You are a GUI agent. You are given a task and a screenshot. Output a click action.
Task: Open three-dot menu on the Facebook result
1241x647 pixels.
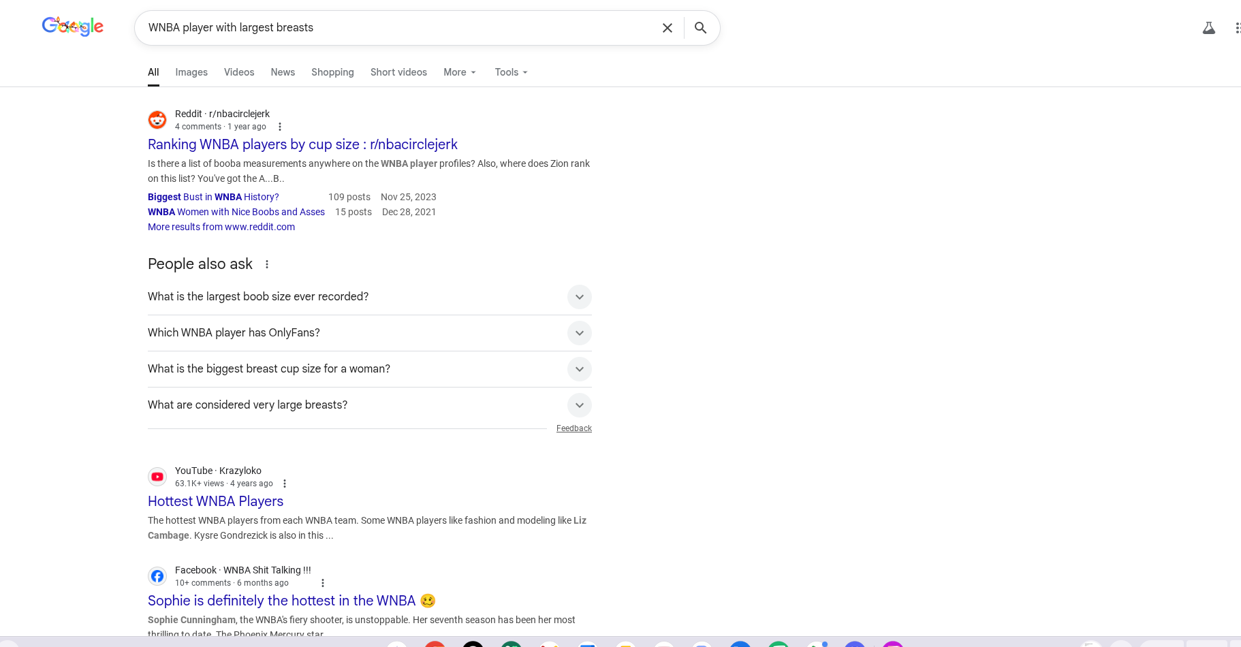(x=323, y=583)
